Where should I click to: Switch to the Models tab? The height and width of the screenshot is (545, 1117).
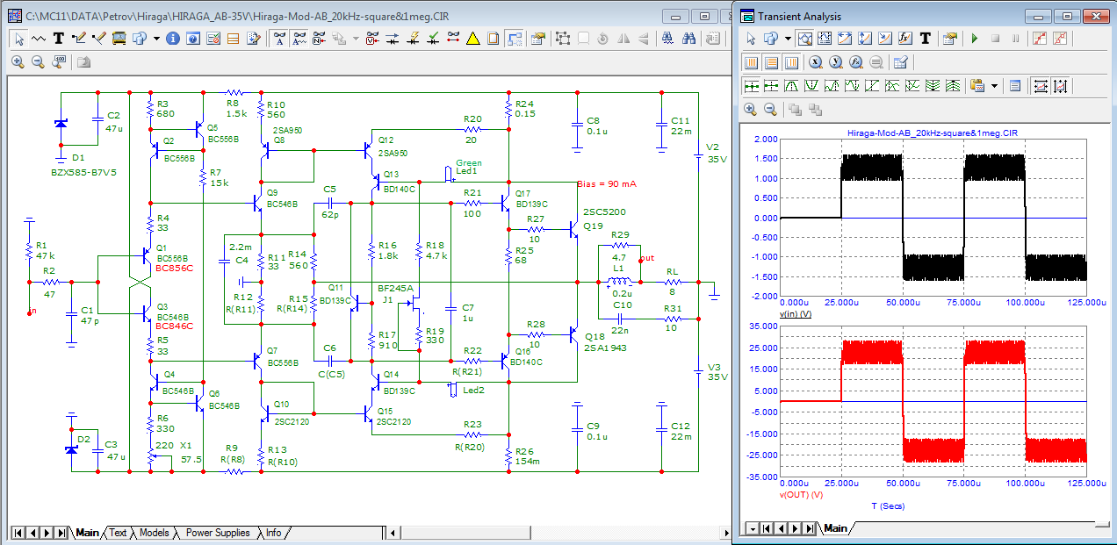[155, 533]
